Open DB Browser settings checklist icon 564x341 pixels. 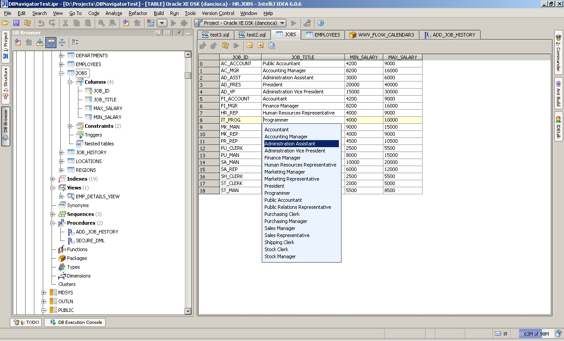(x=75, y=42)
